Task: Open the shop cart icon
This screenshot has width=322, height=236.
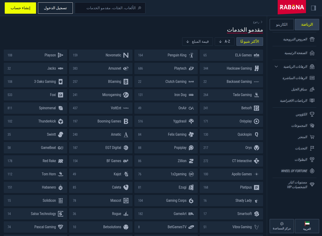Action: [x=312, y=137]
